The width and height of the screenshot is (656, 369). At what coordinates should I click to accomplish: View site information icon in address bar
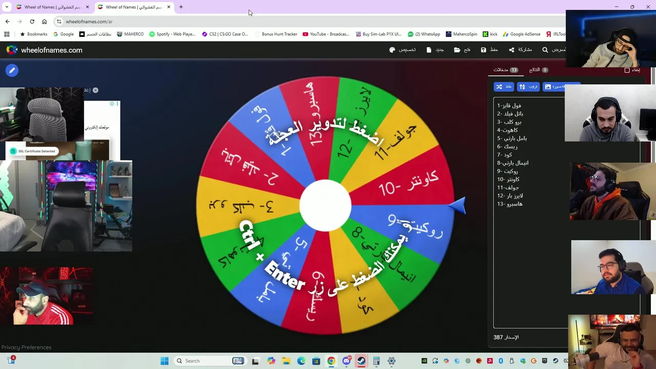pos(59,22)
